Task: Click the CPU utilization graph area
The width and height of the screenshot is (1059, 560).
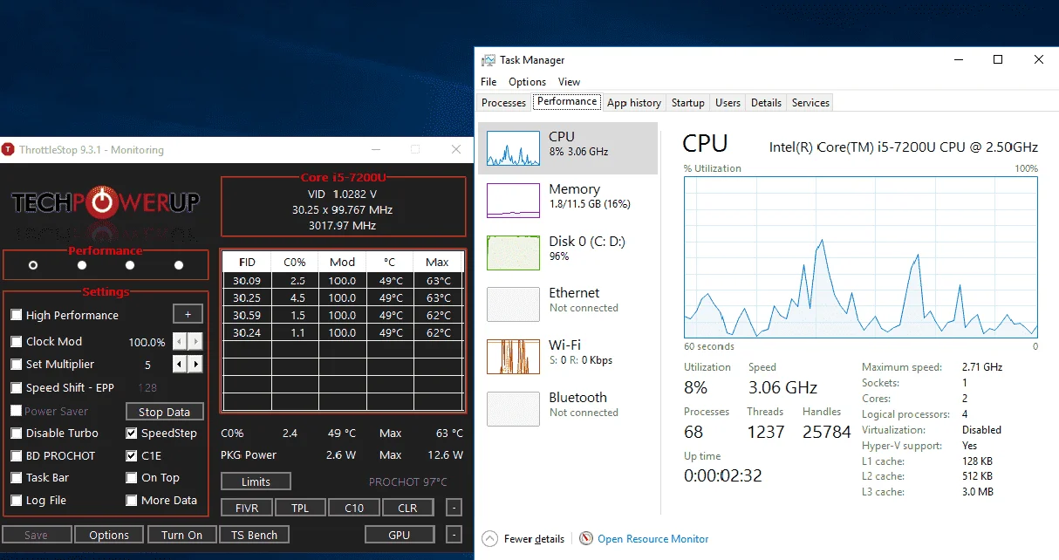Action: click(861, 257)
